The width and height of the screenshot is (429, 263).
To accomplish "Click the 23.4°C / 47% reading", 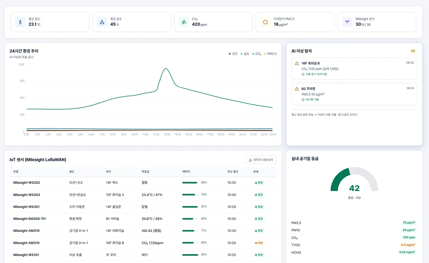I will pos(152,195).
